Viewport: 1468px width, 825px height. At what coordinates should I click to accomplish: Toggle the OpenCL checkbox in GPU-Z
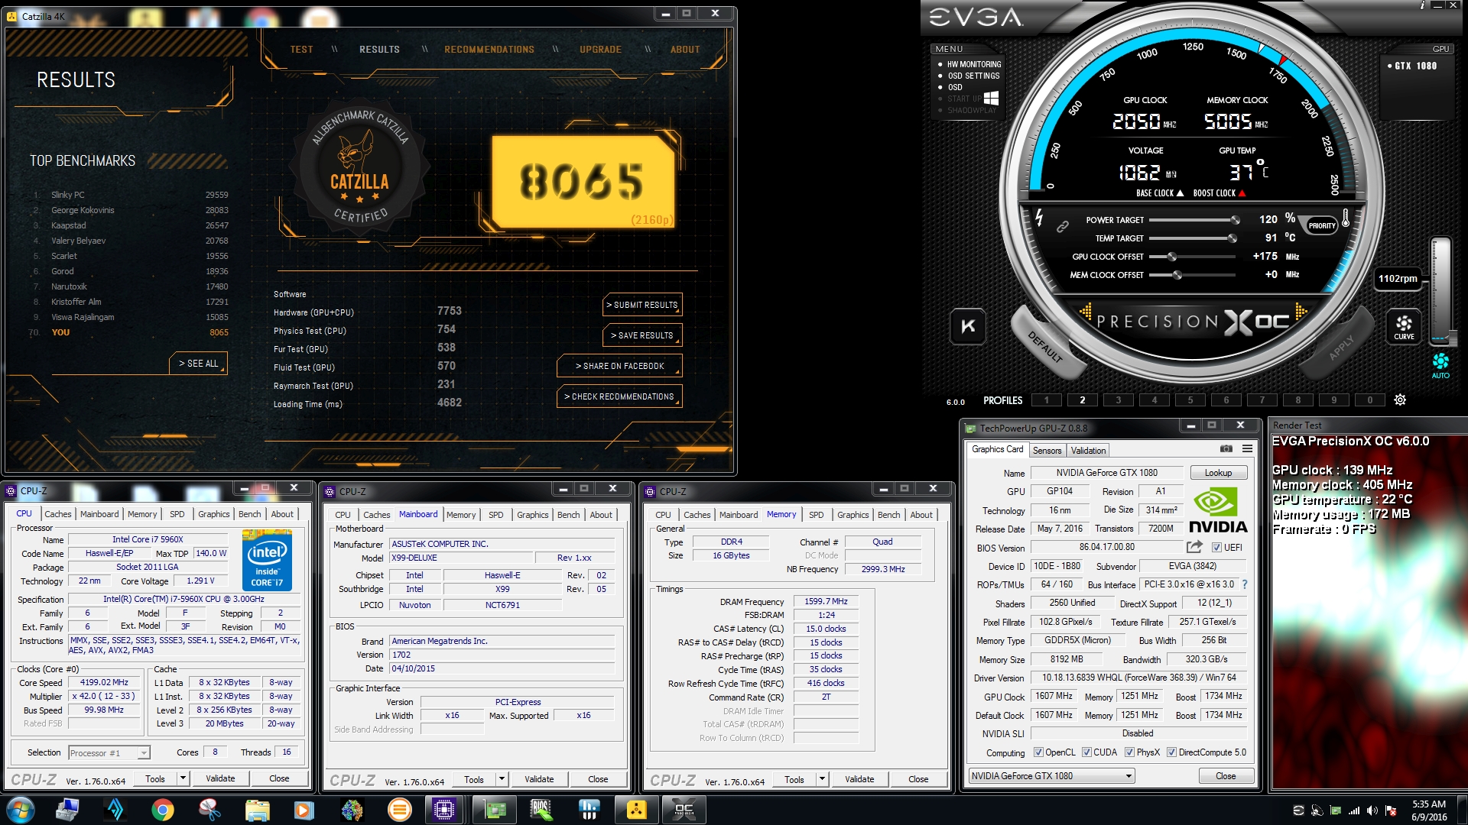(1038, 752)
